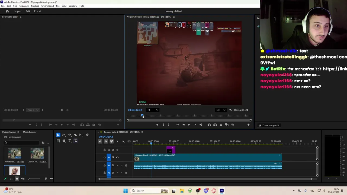
Task: Click Create new graphic button
Action: click(269, 125)
